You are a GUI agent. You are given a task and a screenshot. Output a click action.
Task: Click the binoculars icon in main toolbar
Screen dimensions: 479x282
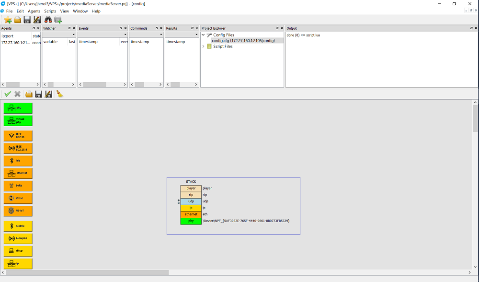point(48,20)
